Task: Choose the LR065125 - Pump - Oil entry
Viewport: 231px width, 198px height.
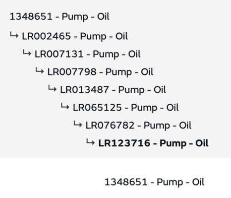Action: [126, 108]
